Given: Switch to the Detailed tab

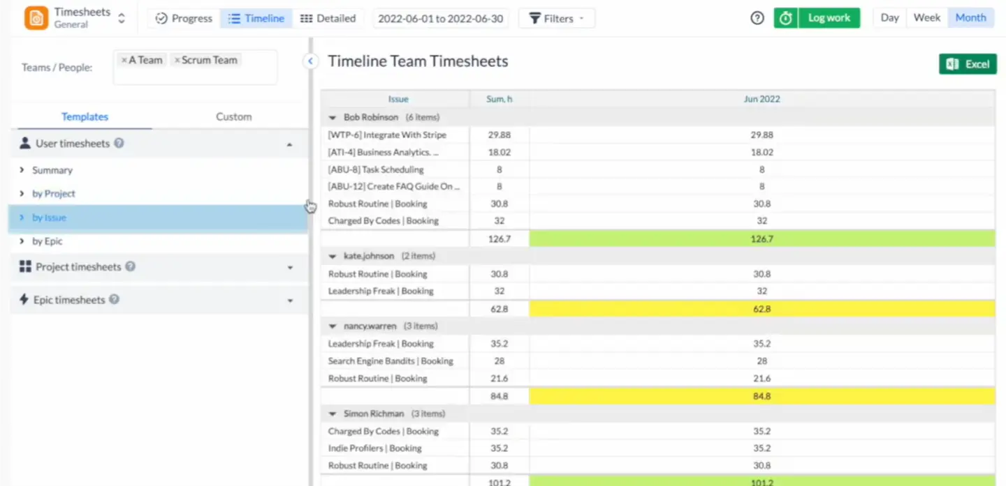Looking at the screenshot, I should [328, 19].
